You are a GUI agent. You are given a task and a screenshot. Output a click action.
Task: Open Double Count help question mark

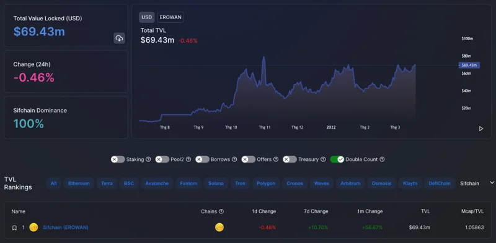382,160
